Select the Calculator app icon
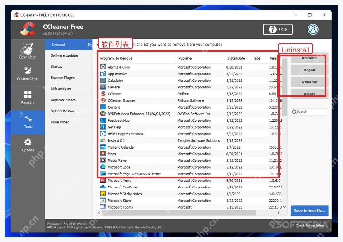This screenshot has height=242, width=343. [x=103, y=80]
